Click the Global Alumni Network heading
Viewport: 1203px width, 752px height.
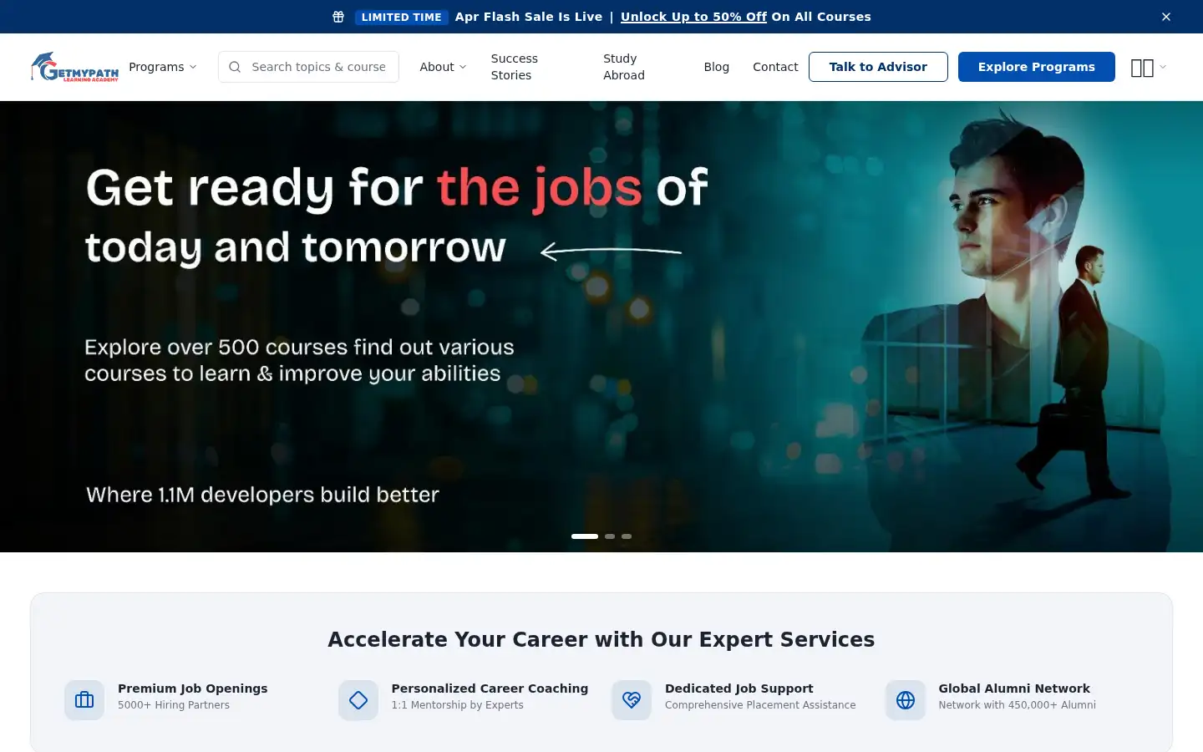click(x=1014, y=688)
